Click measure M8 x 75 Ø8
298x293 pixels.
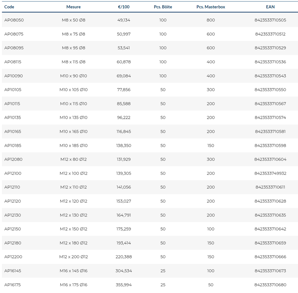pyautogui.click(x=74, y=34)
